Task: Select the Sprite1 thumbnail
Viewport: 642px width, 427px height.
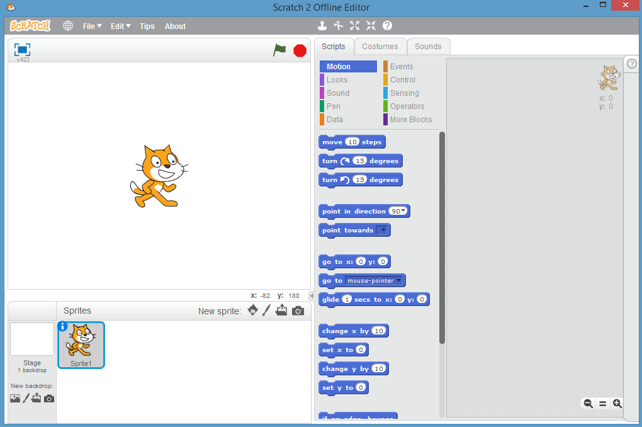Action: [81, 344]
